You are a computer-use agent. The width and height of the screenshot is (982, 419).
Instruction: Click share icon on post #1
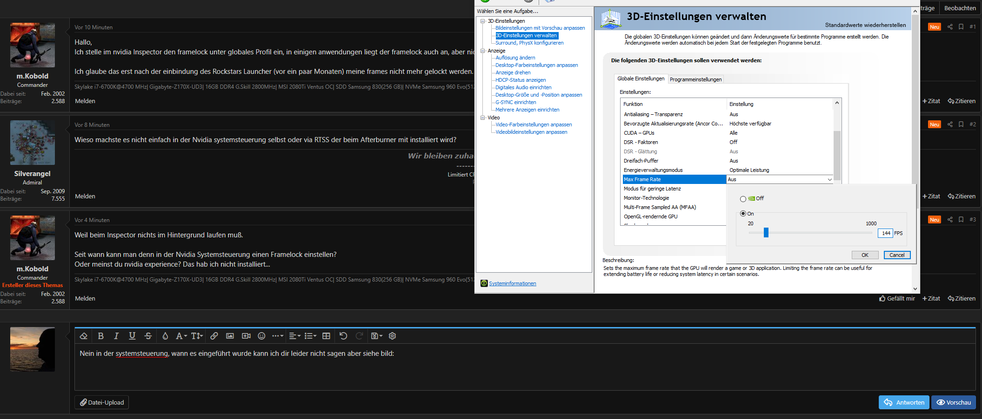(x=950, y=27)
